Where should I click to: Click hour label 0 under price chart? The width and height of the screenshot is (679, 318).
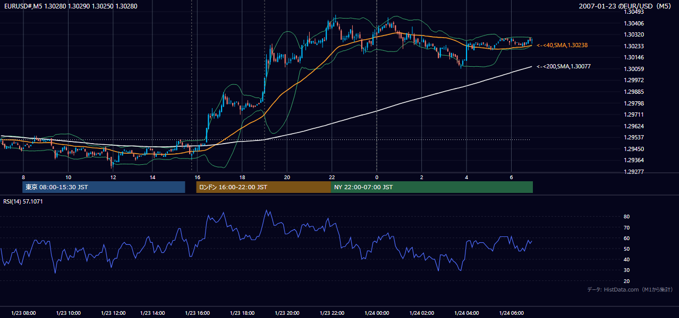pos(377,177)
